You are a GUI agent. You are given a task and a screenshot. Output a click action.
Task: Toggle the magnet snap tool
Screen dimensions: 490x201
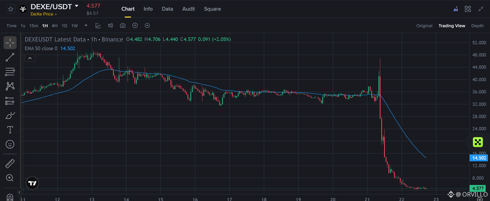point(10,197)
